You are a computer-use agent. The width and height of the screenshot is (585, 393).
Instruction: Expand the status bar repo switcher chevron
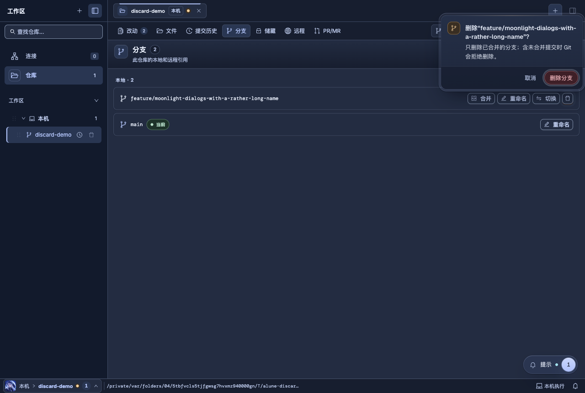(96, 386)
